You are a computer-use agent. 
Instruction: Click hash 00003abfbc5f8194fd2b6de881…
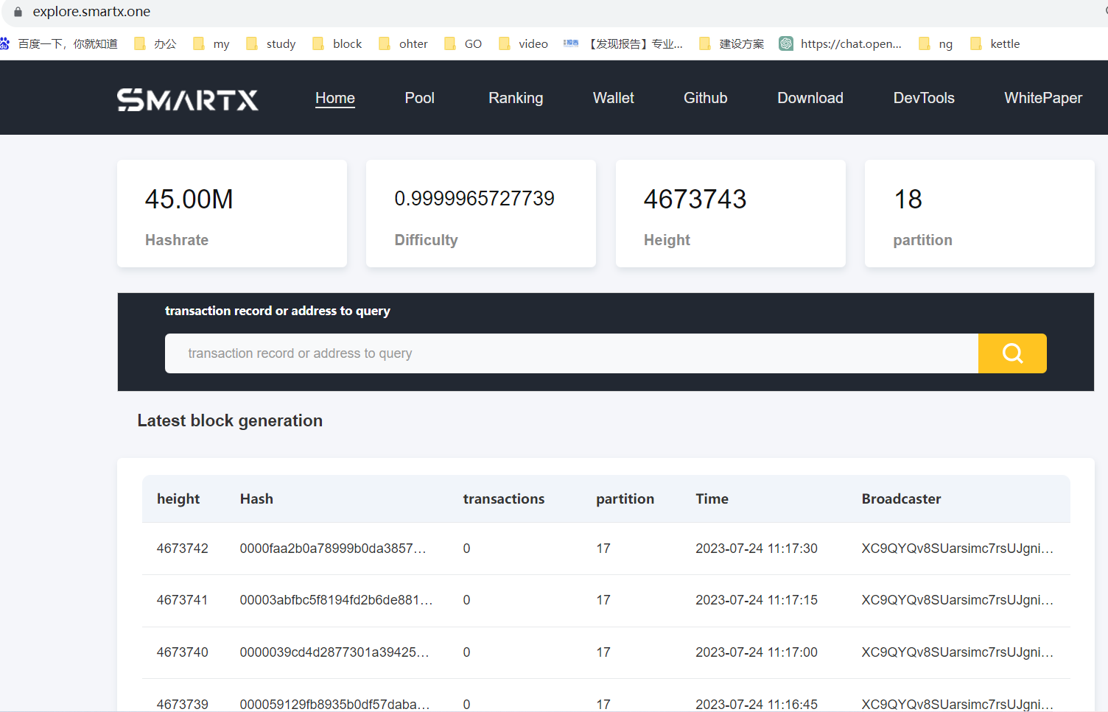(x=337, y=600)
